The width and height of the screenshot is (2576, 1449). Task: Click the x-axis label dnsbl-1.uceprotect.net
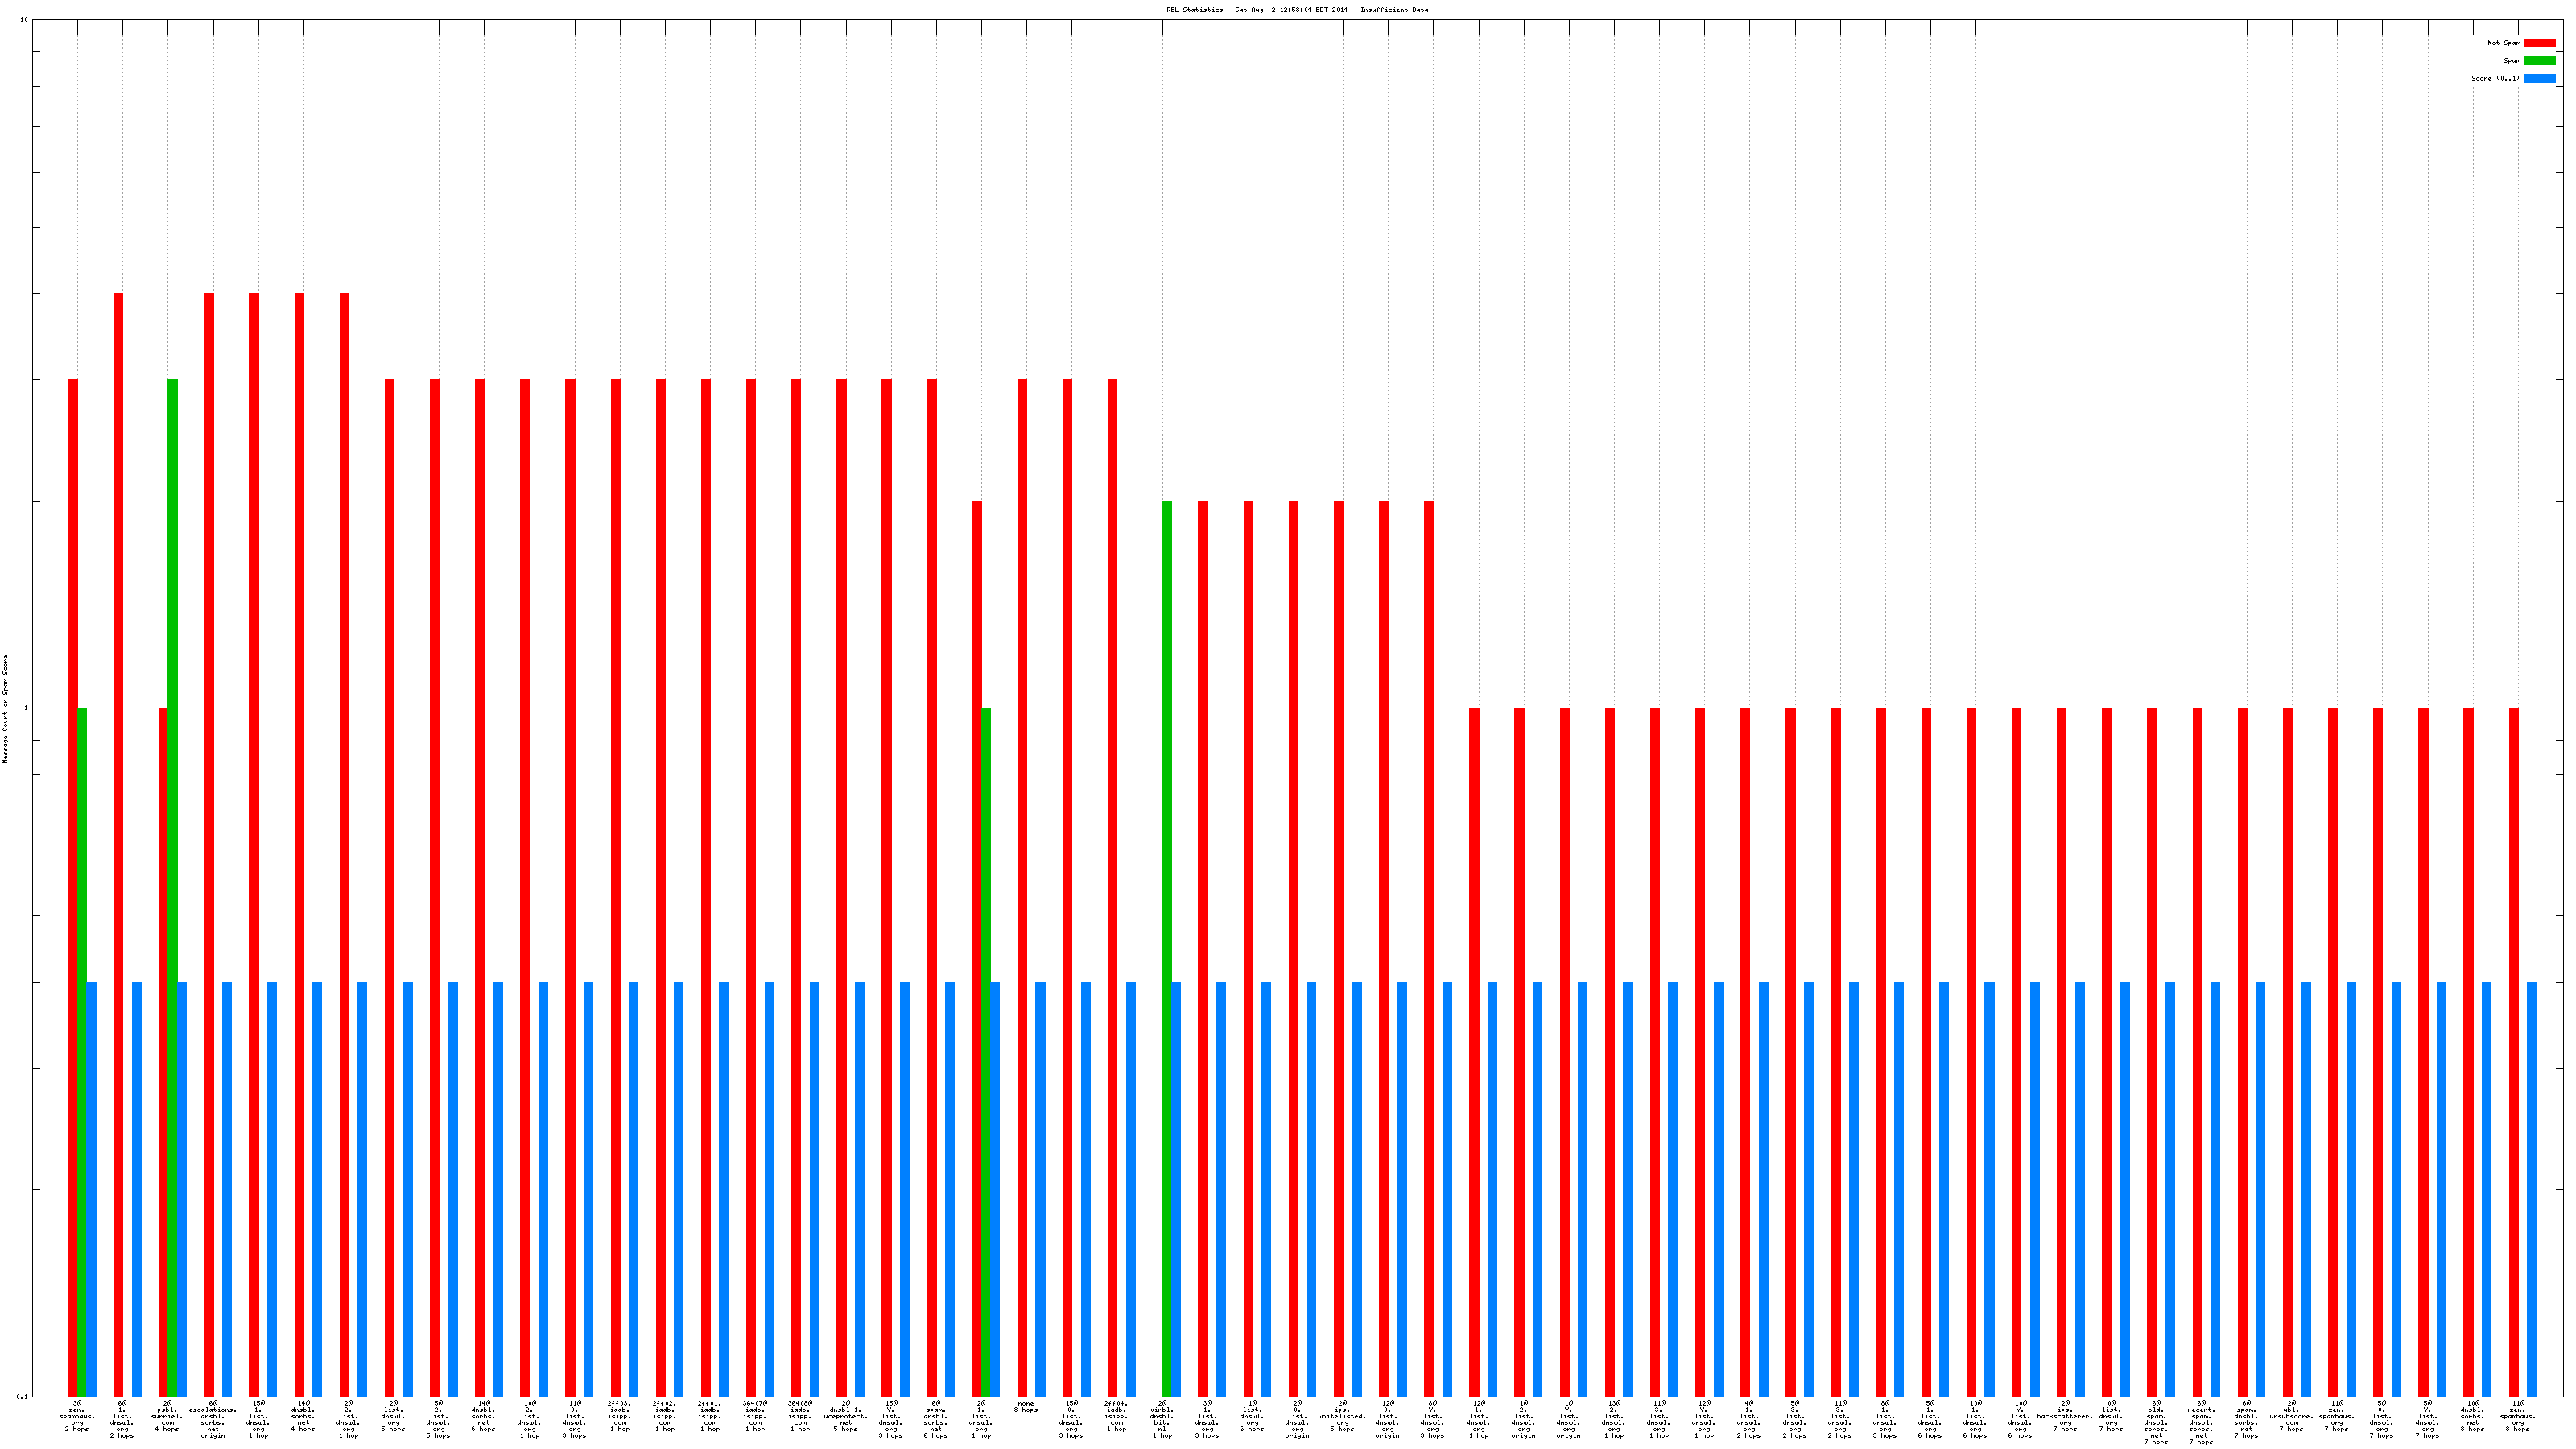846,1415
